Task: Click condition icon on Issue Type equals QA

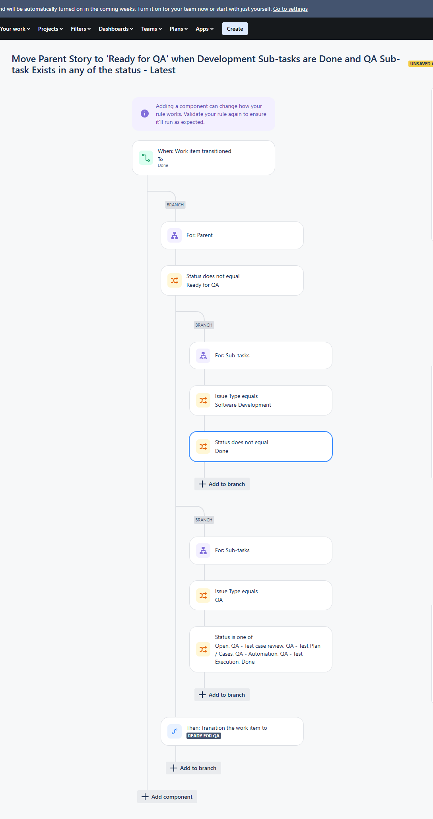Action: 203,595
